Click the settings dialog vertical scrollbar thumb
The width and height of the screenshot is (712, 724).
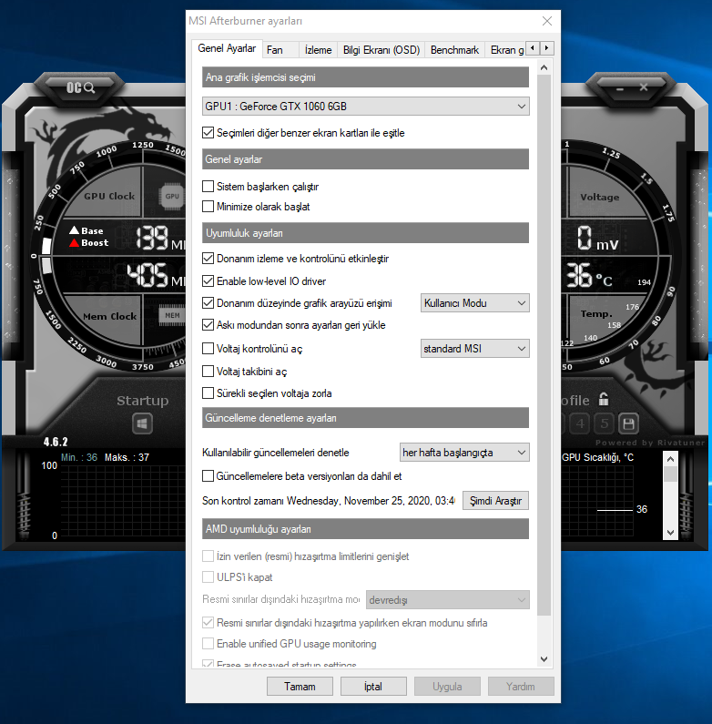pos(544,344)
